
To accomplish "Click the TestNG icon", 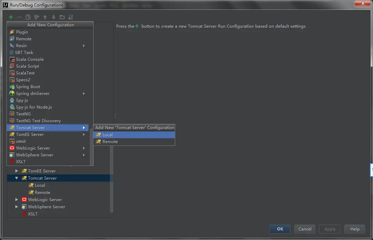I will (x=12, y=114).
